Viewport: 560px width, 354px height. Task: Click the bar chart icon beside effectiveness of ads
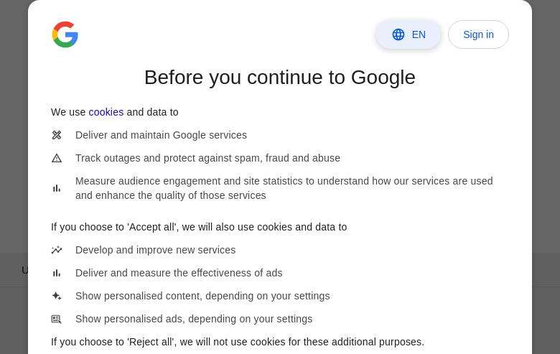(57, 273)
